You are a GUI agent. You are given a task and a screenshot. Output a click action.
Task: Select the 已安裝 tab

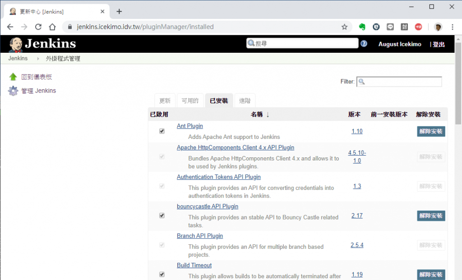219,101
